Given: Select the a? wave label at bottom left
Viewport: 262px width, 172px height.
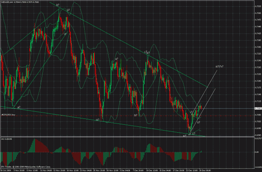Looking at the screenshot, I should pyautogui.click(x=19, y=107).
